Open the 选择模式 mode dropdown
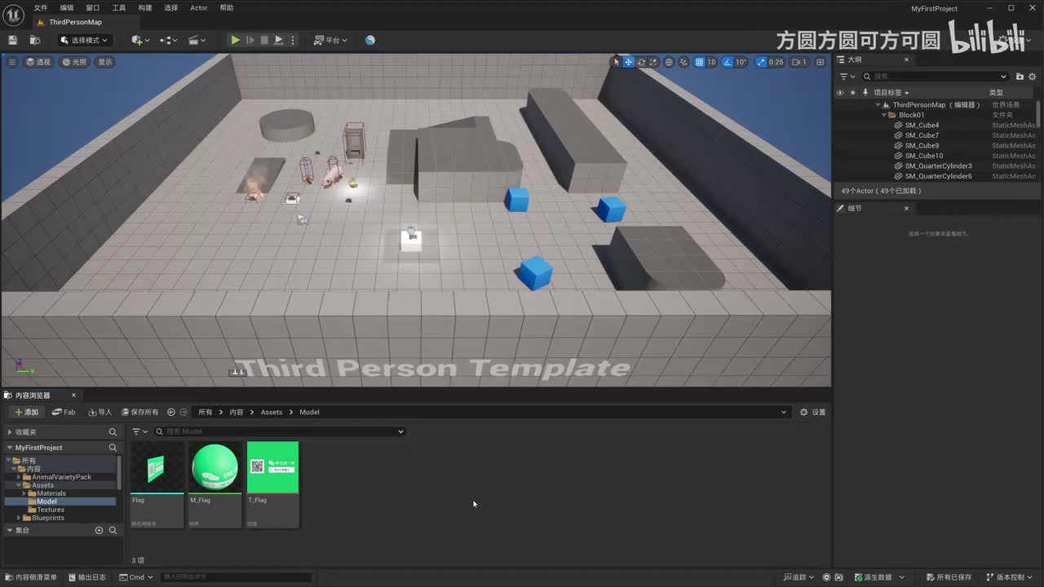 pos(84,40)
